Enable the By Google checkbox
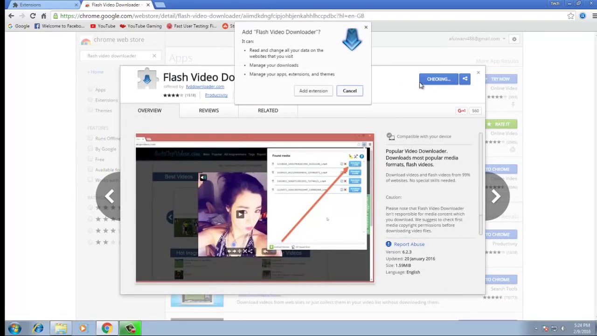 (x=90, y=149)
